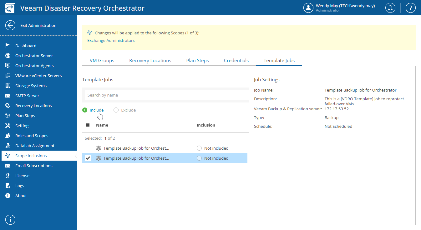Click the Dashboard flag icon
Image resolution: width=421 pixels, height=230 pixels.
click(8, 46)
